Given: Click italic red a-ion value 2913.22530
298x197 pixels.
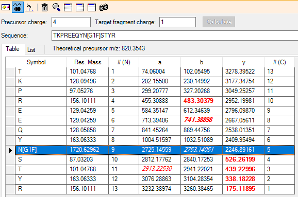Looking at the screenshot, I should pos(160,169).
